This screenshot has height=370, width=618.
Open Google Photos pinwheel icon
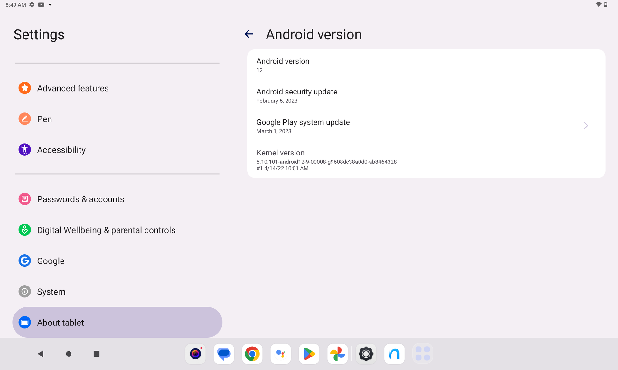pyautogui.click(x=337, y=354)
